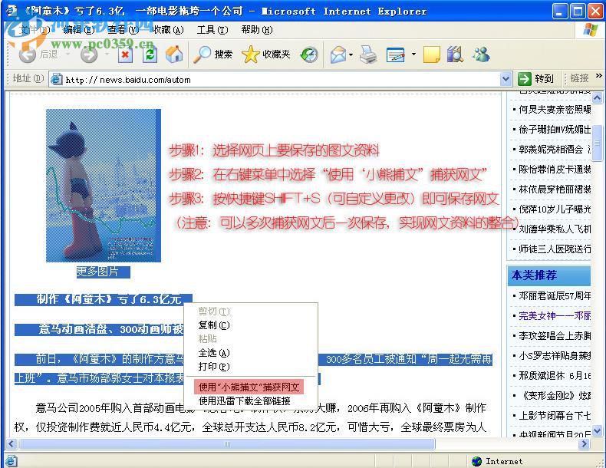The image size is (606, 468).
Task: Open link 李玟签唱会上赤脚
Action: pos(555,336)
